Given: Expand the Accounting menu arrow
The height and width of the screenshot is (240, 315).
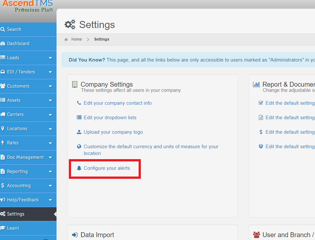Looking at the screenshot, I should click(x=50, y=186).
